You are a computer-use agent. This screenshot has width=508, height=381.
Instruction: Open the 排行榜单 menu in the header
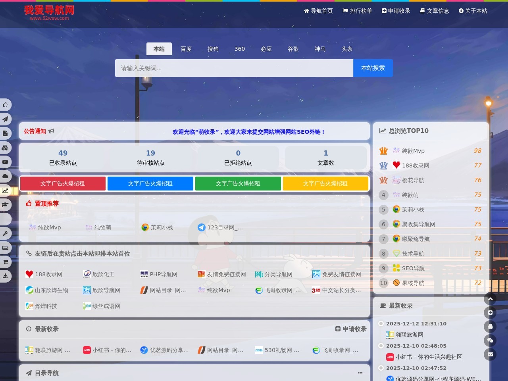(x=357, y=11)
